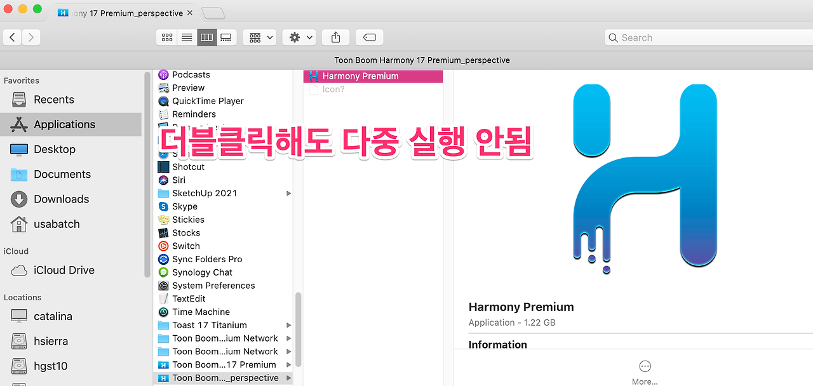
Task: Select Harmony Premium in the second column
Action: [373, 76]
